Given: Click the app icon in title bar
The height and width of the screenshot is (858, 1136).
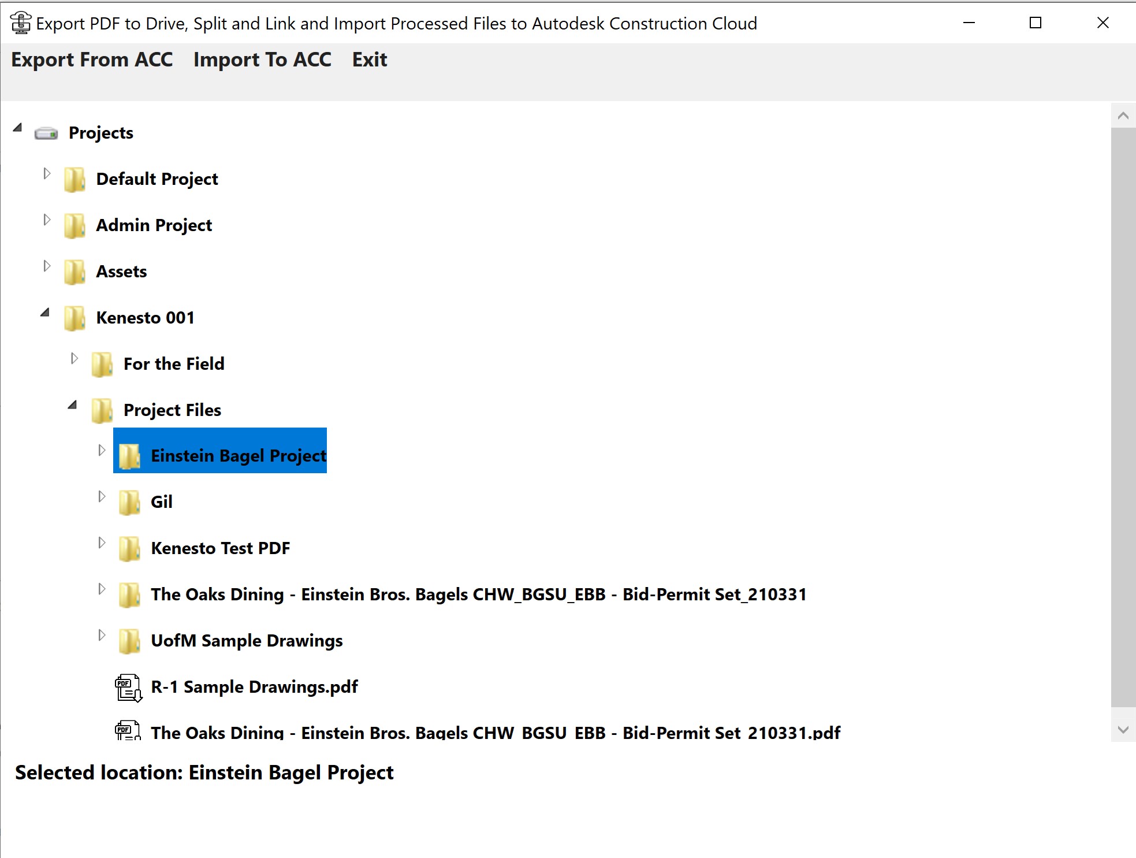Looking at the screenshot, I should tap(21, 23).
